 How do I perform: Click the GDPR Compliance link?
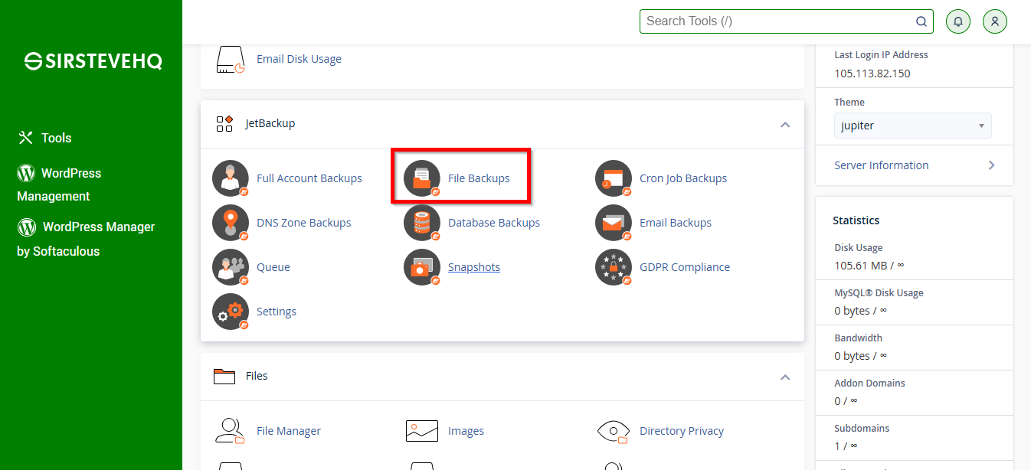coord(685,267)
